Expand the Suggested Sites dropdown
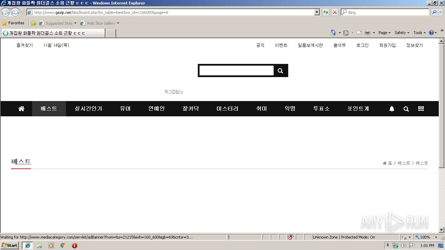The height and width of the screenshot is (250, 445). 75,23
